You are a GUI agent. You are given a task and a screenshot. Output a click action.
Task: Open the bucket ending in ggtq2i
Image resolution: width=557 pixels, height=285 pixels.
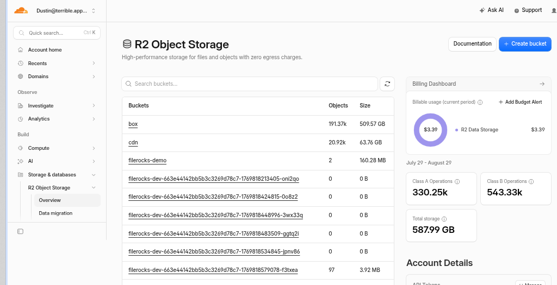(213, 233)
